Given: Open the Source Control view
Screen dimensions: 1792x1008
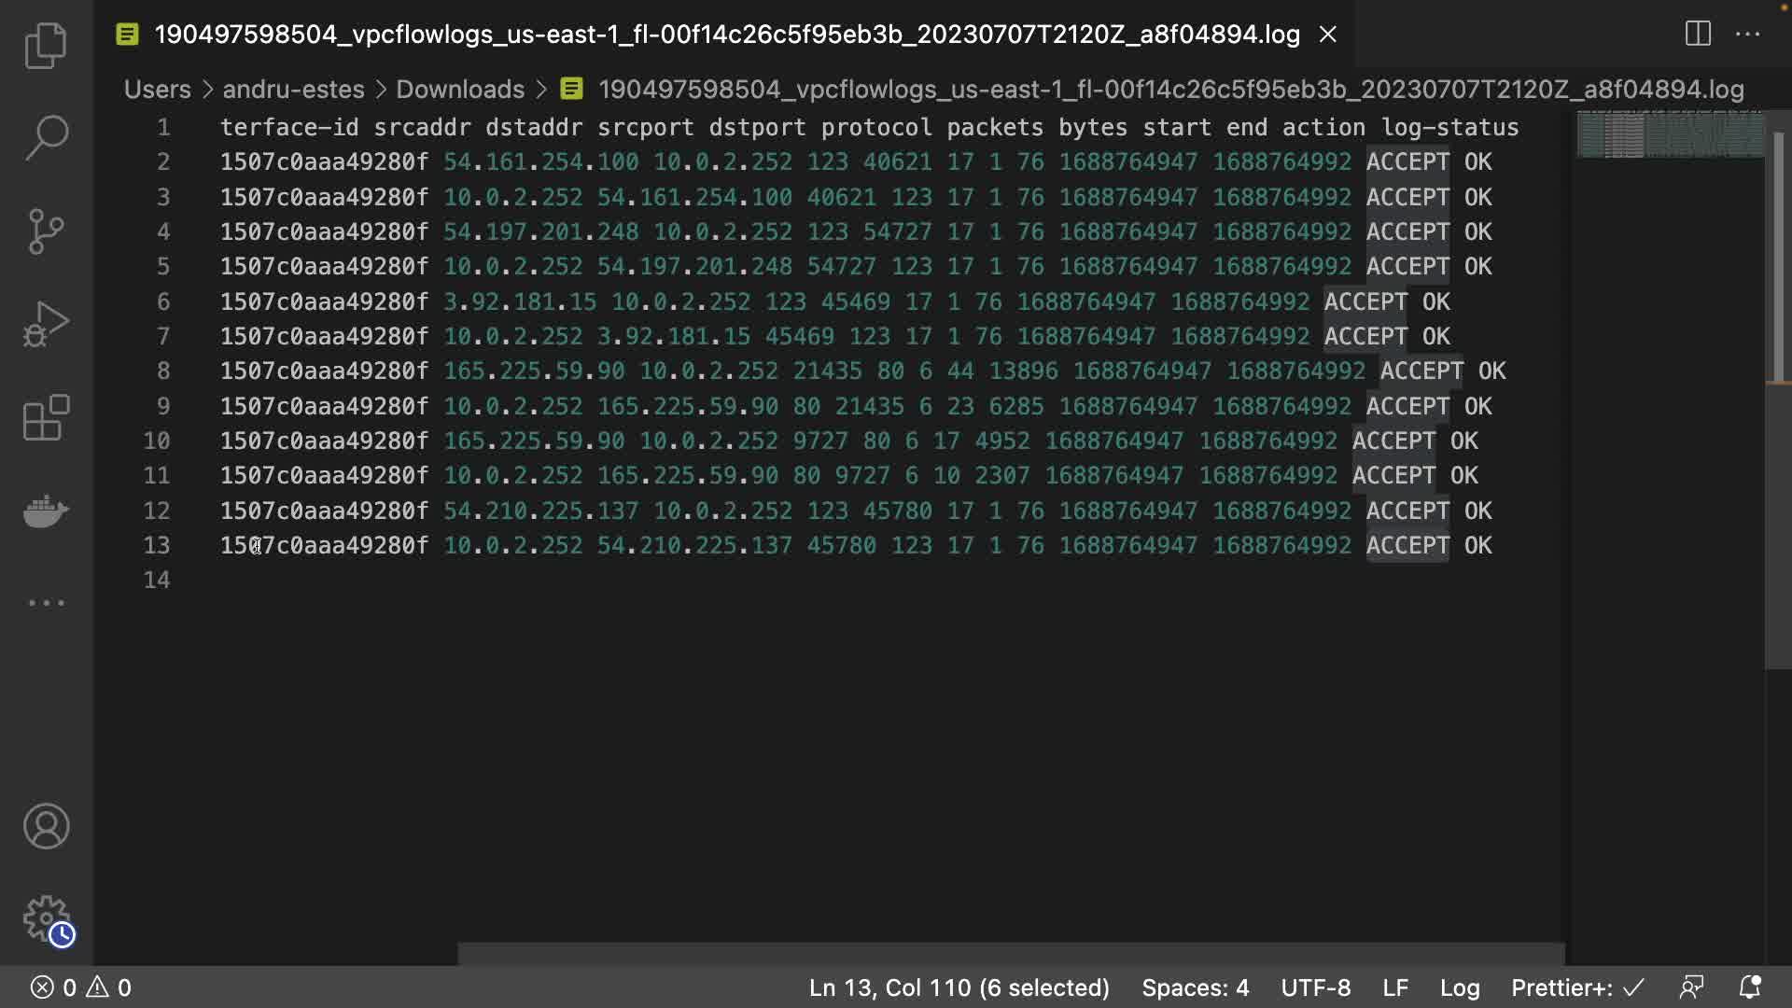Looking at the screenshot, I should (x=46, y=231).
